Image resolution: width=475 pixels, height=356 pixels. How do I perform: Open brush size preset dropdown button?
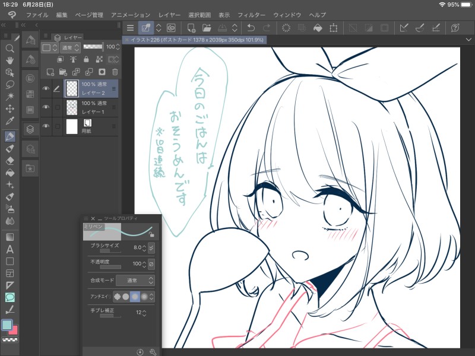pyautogui.click(x=151, y=247)
